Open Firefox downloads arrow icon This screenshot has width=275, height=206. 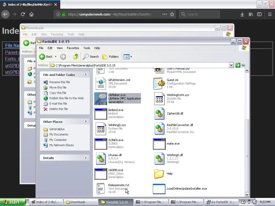click(x=242, y=14)
